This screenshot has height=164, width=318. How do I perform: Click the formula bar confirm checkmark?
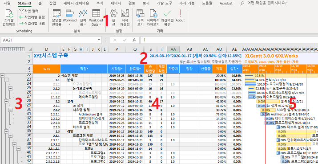pos(125,40)
